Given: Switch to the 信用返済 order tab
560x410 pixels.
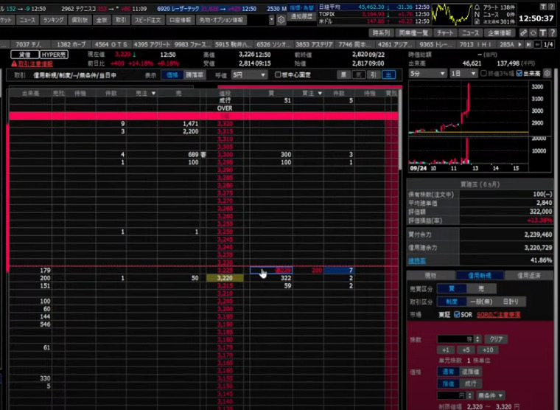Looking at the screenshot, I should coord(530,275).
